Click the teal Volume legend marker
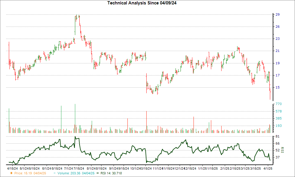The width and height of the screenshot is (295, 177). [x=54, y=173]
